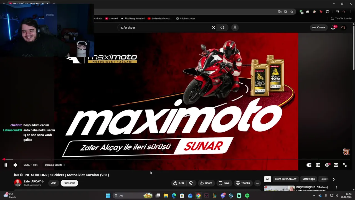Open Microsoft Edge from the taskbar
Viewport: 355px width, 200px height.
tap(174, 196)
